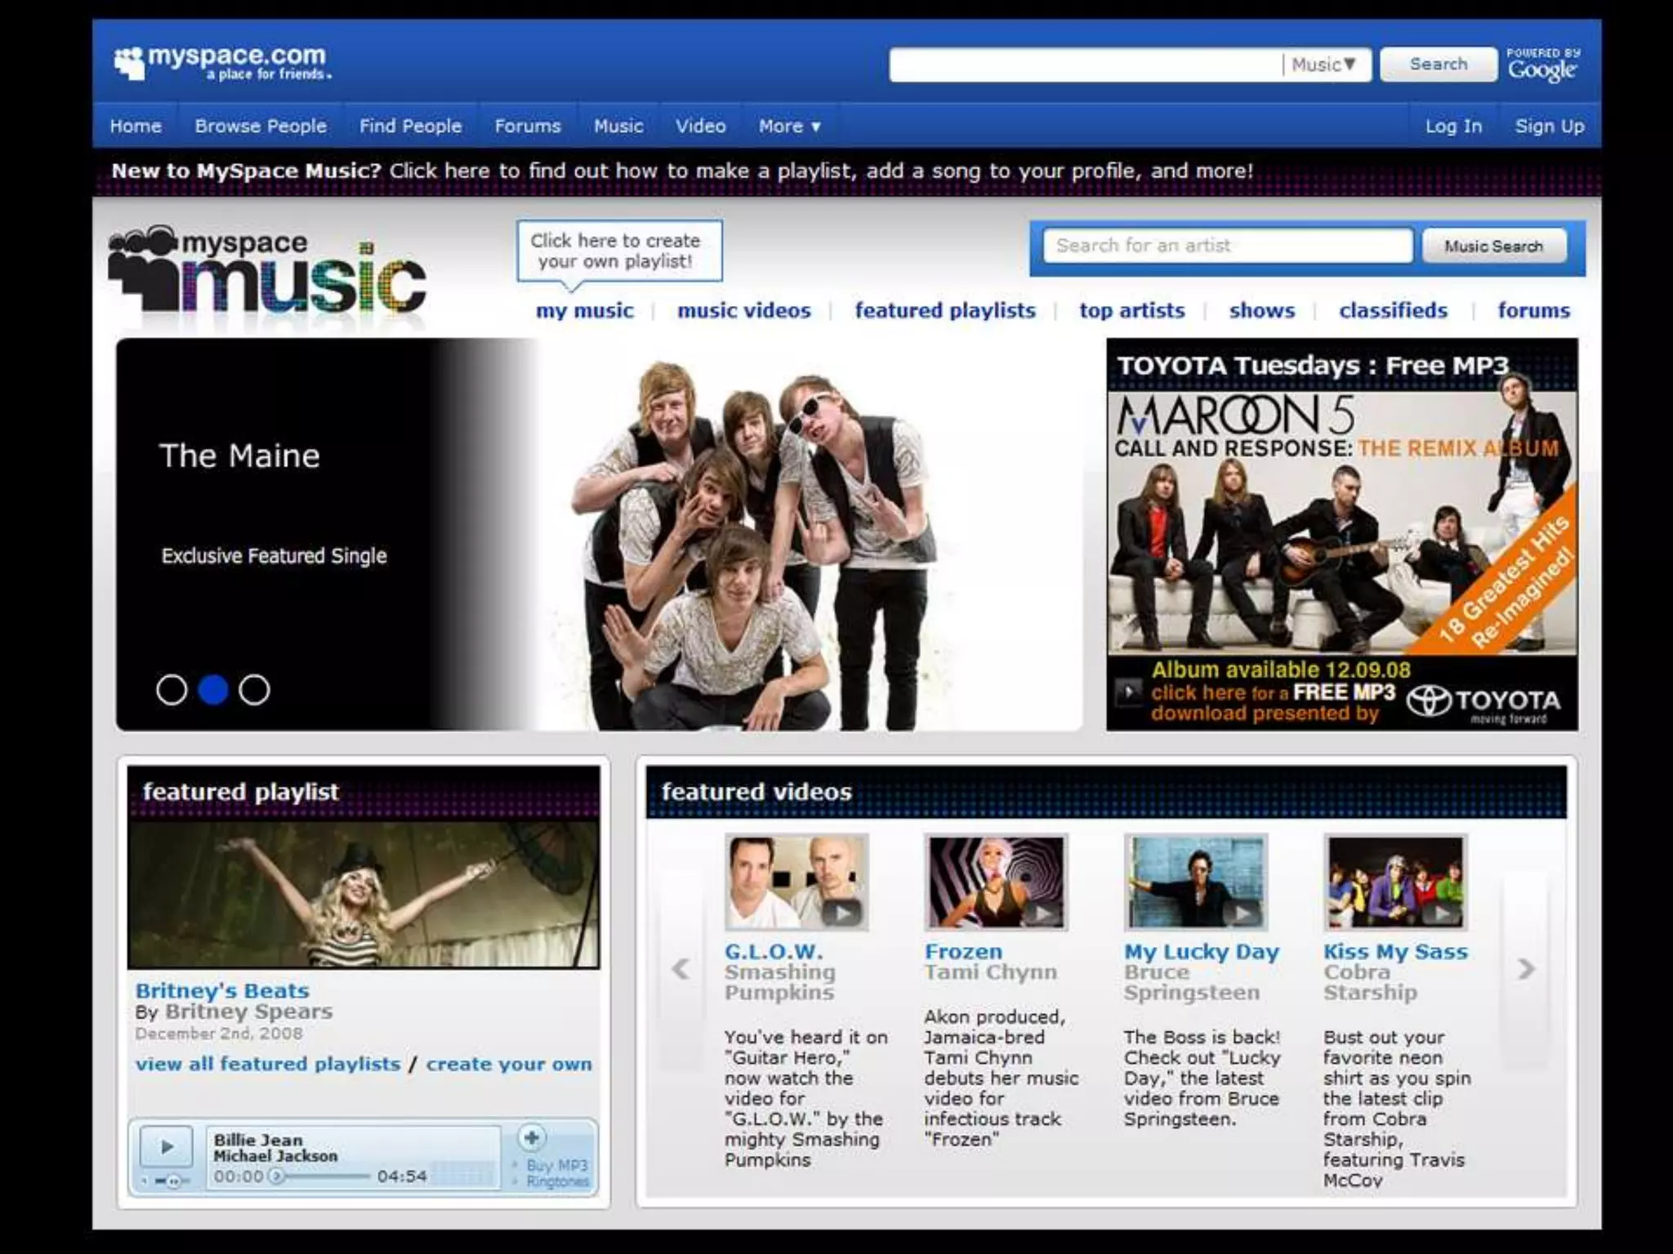Open Music in top navigation bar
Screen dimensions: 1673x1254
[x=618, y=126]
